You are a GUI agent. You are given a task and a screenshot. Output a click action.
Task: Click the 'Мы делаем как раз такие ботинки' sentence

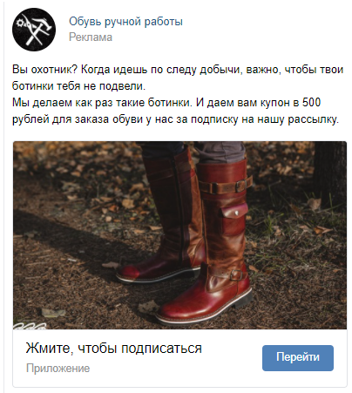102,103
